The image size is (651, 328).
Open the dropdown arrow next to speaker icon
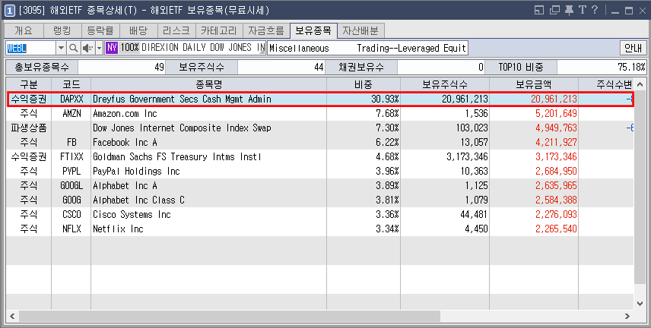pos(99,48)
